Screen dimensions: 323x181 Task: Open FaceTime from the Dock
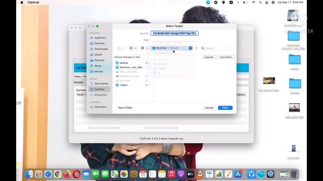click(95, 174)
